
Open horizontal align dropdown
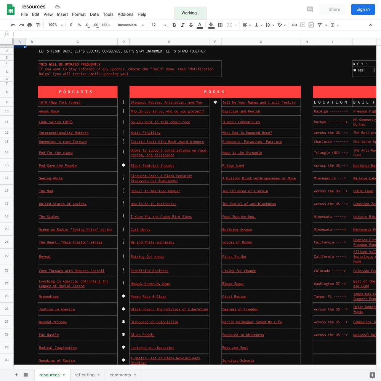247,25
